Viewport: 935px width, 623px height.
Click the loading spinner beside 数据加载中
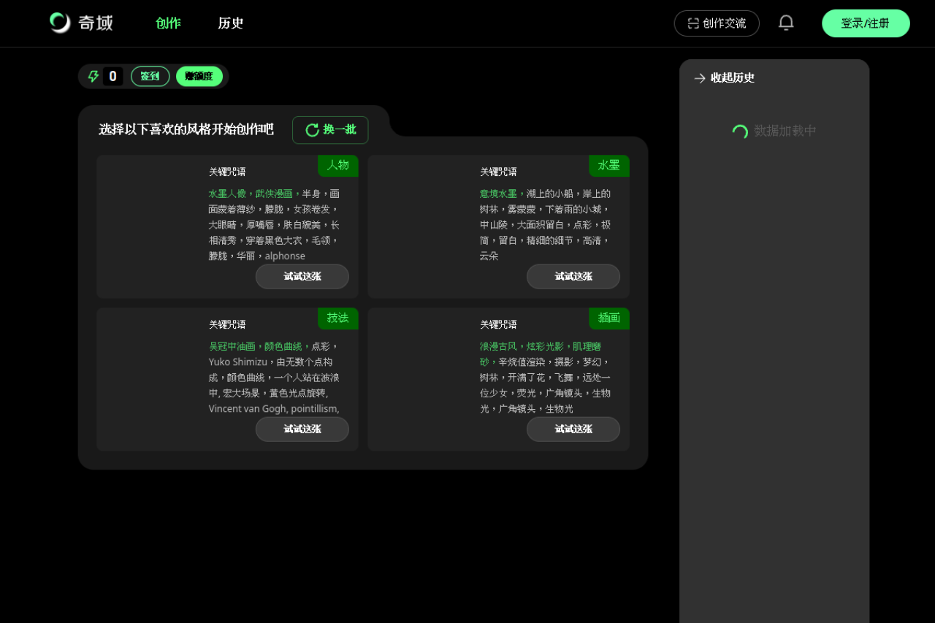tap(740, 131)
